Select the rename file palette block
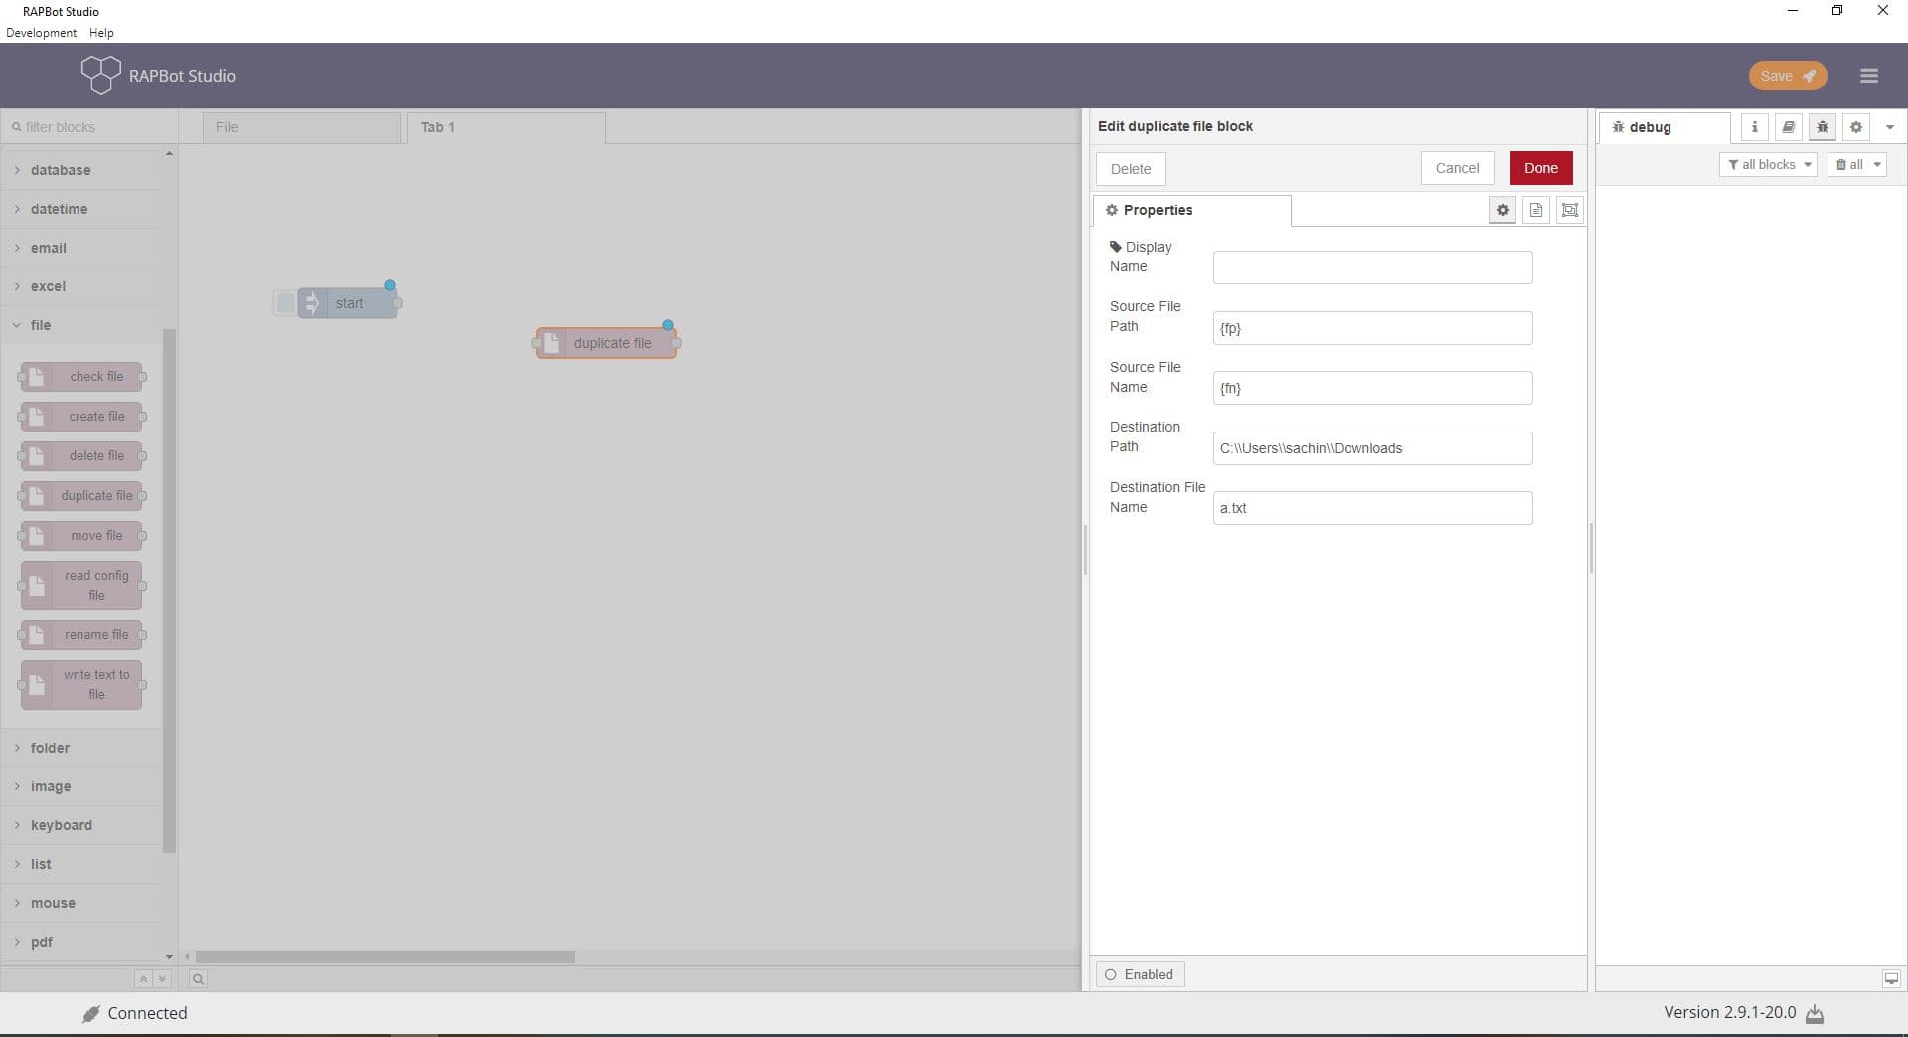1908x1037 pixels. [x=81, y=635]
